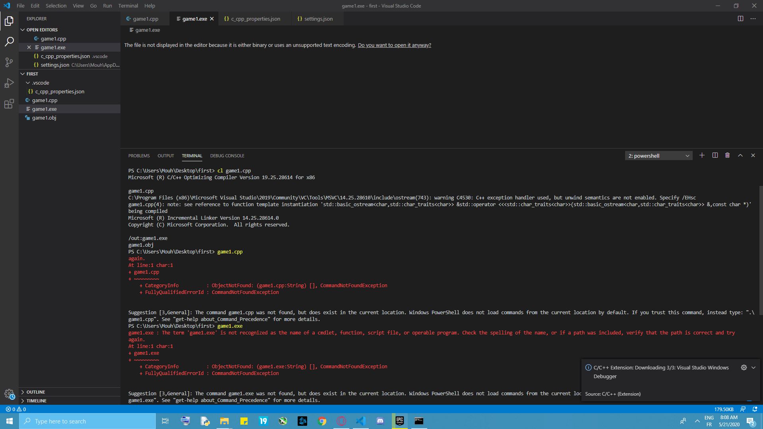
Task: Maximize the terminal panel size
Action: click(x=740, y=155)
